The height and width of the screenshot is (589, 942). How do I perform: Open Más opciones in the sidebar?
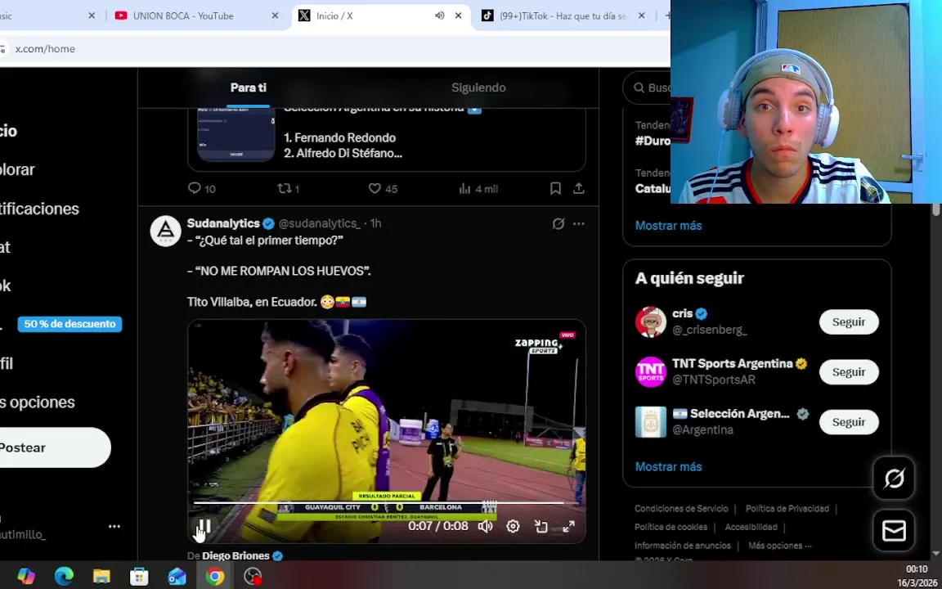(38, 402)
